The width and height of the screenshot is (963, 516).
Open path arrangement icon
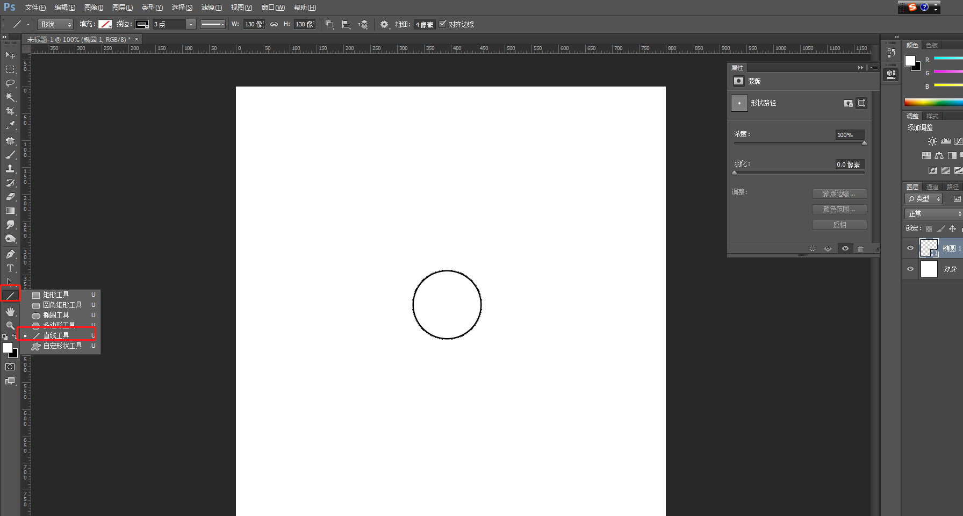363,24
